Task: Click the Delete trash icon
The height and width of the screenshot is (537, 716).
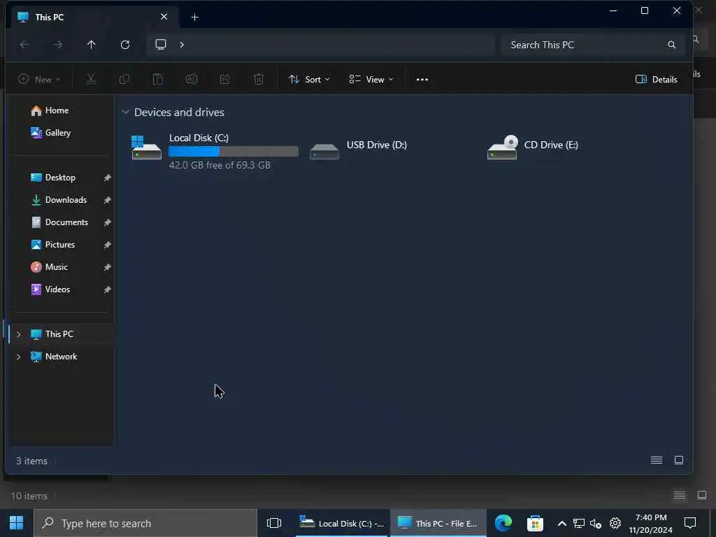Action: click(259, 80)
